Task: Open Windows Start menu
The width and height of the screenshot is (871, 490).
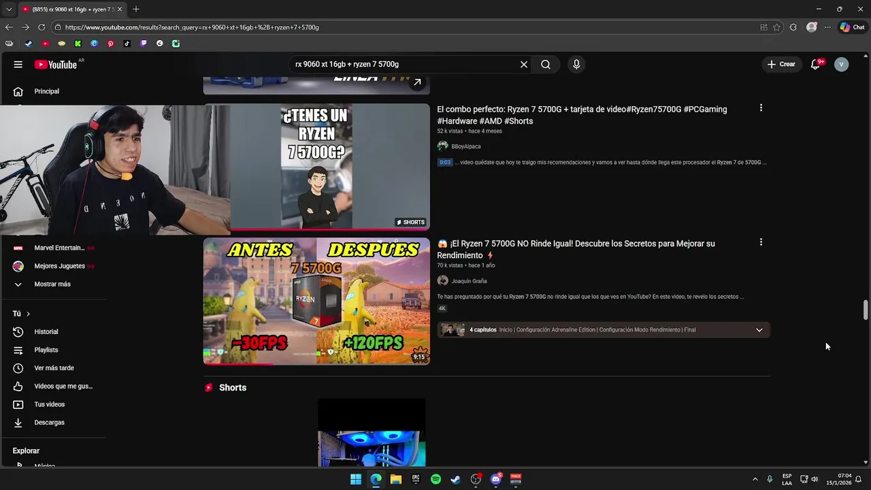Action: pos(356,479)
